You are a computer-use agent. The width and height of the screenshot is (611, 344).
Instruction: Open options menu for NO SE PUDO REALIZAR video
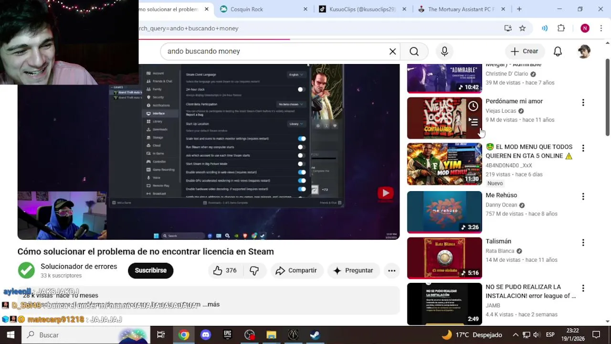[x=583, y=288]
